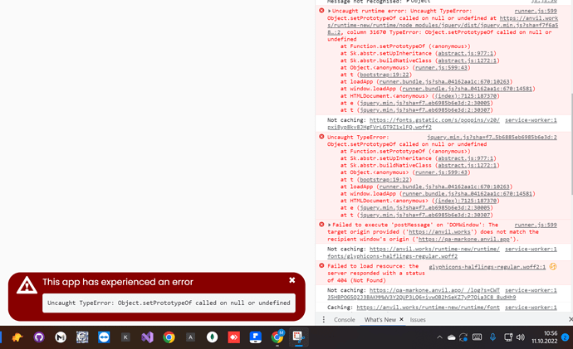This screenshot has width=573, height=349.
Task: Open the active Snipping Tool taskbar icon
Action: click(299, 337)
